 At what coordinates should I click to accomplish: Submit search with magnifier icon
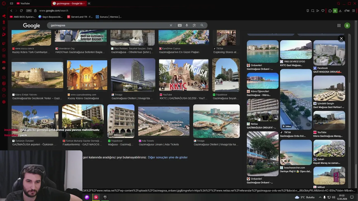[202, 25]
